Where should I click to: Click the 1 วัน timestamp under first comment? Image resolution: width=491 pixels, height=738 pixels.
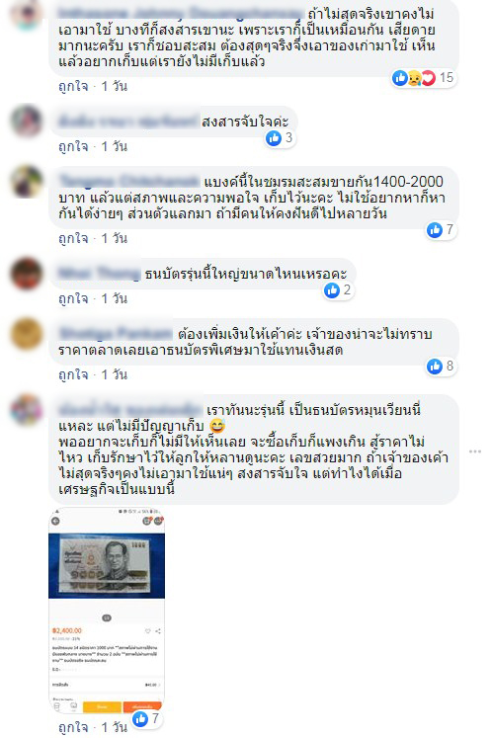coord(115,86)
